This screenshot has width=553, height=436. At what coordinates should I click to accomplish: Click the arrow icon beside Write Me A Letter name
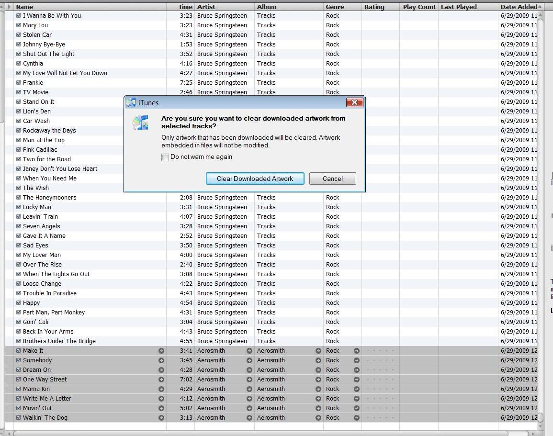pos(161,399)
